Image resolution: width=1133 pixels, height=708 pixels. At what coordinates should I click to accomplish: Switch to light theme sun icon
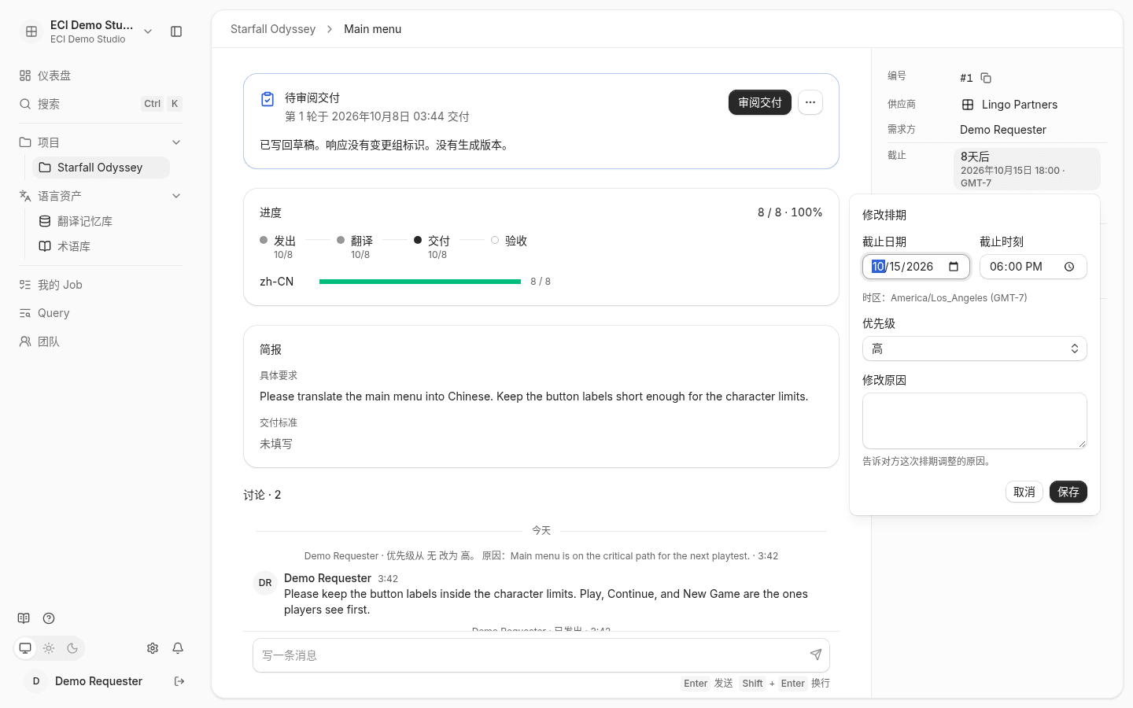49,648
